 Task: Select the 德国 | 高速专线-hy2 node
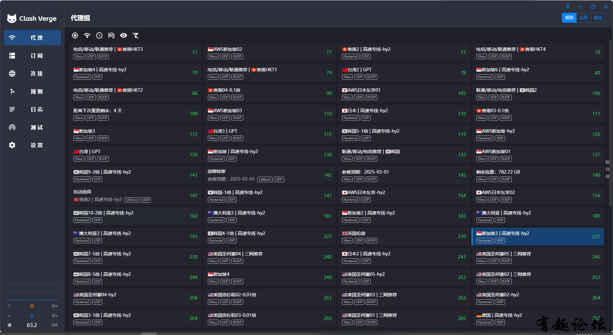[538, 318]
